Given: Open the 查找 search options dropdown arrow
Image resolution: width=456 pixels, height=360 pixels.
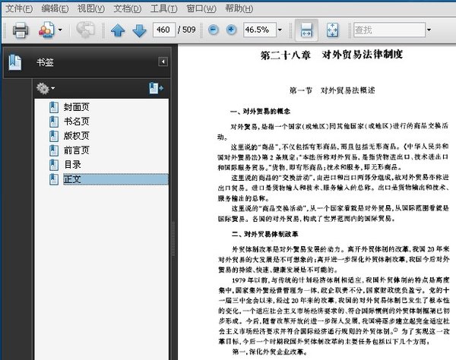Looking at the screenshot, I should click(x=429, y=30).
